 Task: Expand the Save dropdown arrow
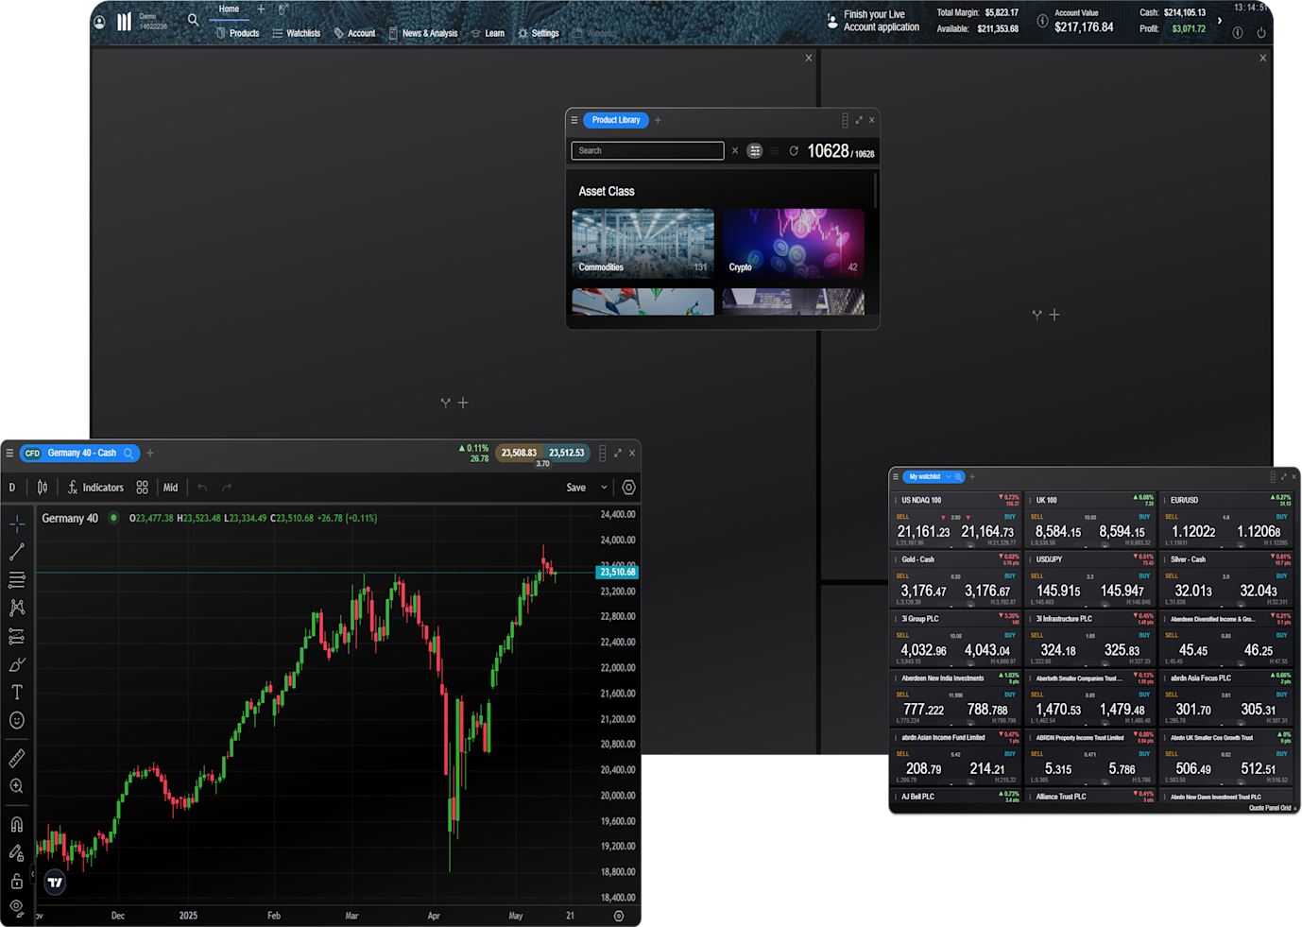[x=604, y=488]
